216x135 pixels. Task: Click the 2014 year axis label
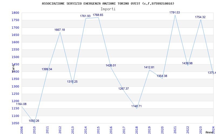pos(86,130)
